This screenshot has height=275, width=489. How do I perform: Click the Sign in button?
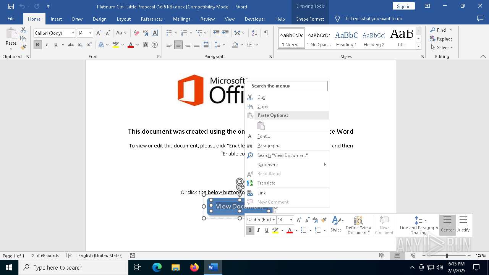(x=403, y=6)
